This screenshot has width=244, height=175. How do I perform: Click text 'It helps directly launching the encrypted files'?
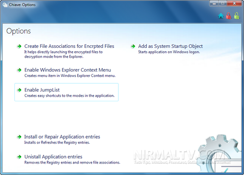62,52
